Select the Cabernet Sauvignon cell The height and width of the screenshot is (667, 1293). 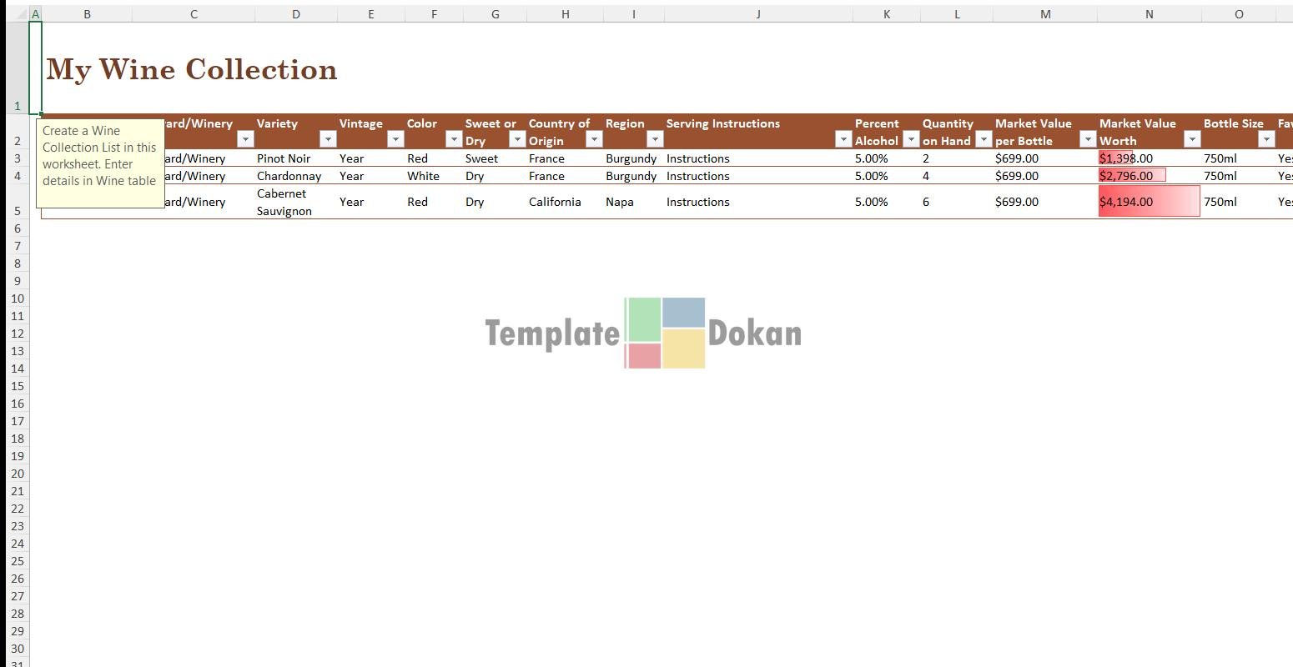294,202
